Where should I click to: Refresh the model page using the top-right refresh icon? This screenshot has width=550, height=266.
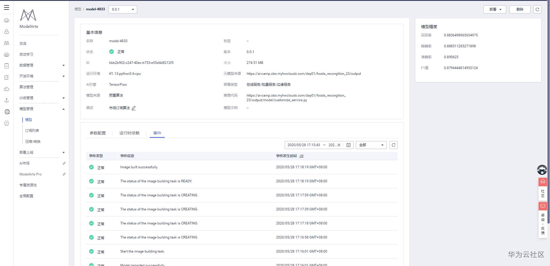pyautogui.click(x=537, y=9)
